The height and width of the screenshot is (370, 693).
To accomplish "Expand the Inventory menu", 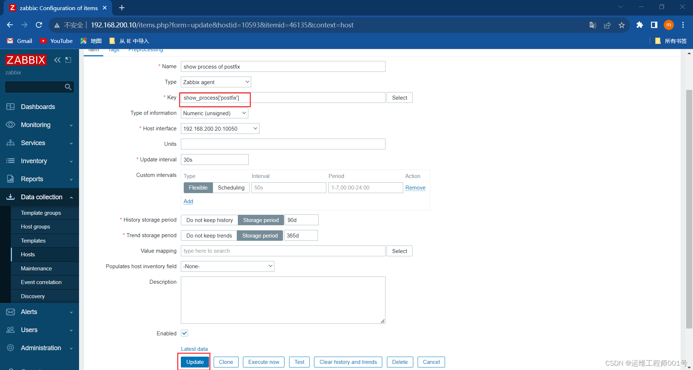I will (39, 161).
